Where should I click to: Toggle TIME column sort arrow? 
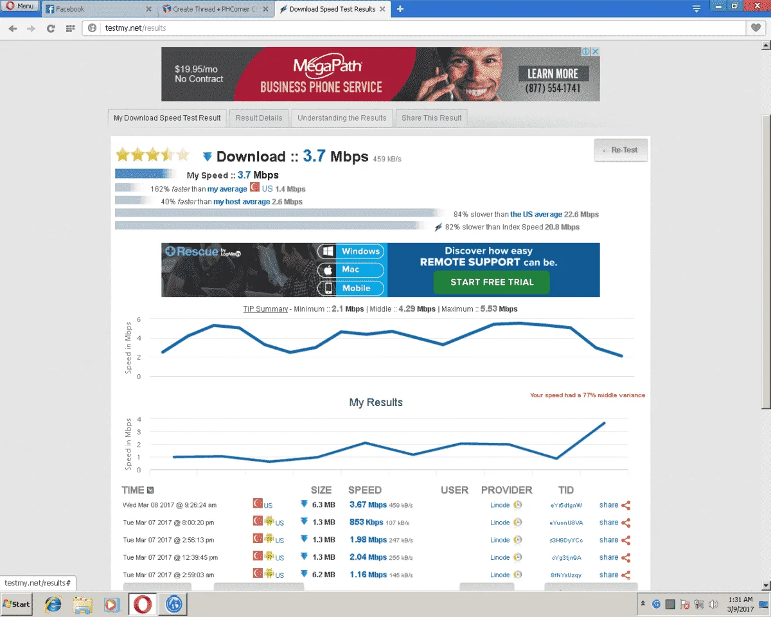point(150,490)
